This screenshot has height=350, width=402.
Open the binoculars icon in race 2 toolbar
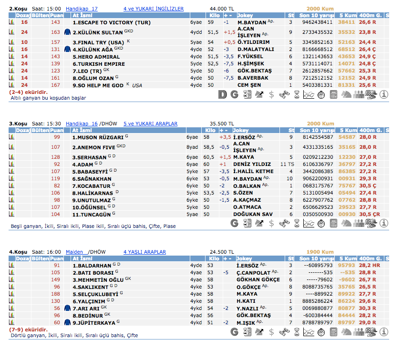tap(284, 94)
